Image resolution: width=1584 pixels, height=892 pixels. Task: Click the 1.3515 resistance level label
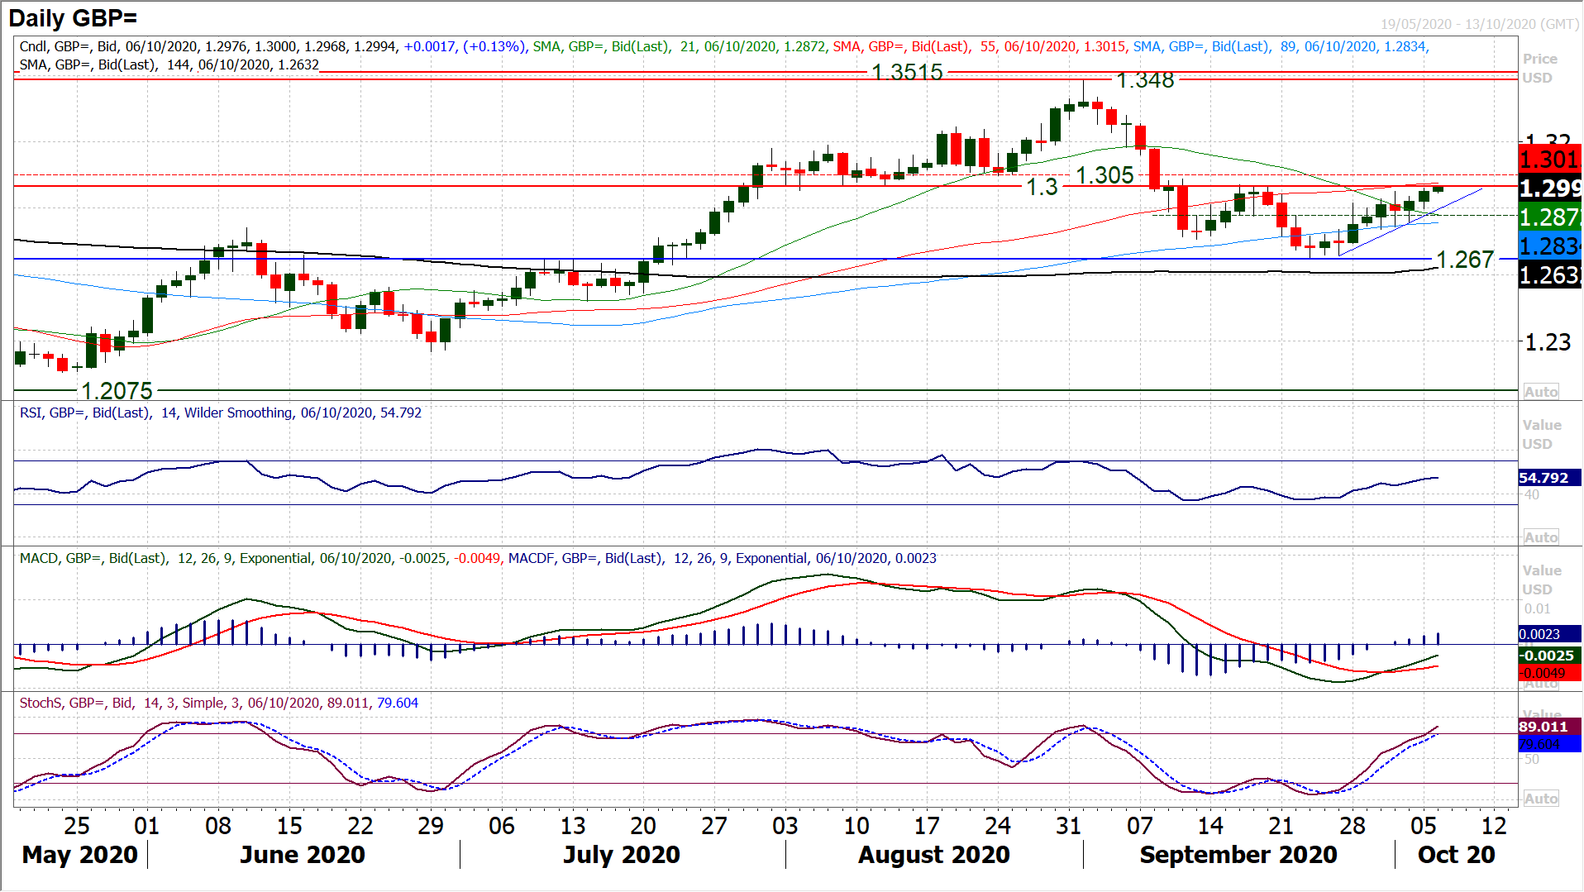coord(907,72)
